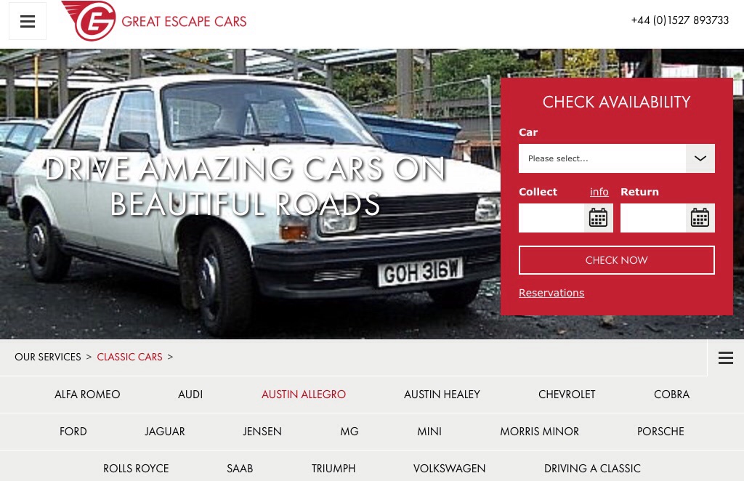Select the Austin Allegro menu item

click(x=304, y=395)
